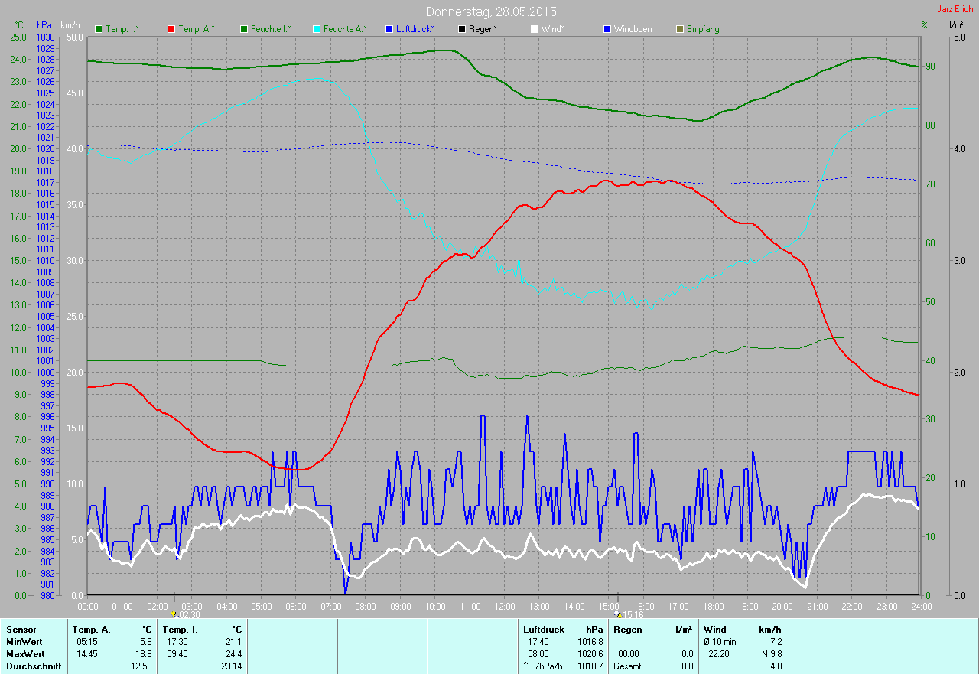The width and height of the screenshot is (979, 674).
Task: Click the Regen header in statistics table
Action: pos(628,629)
